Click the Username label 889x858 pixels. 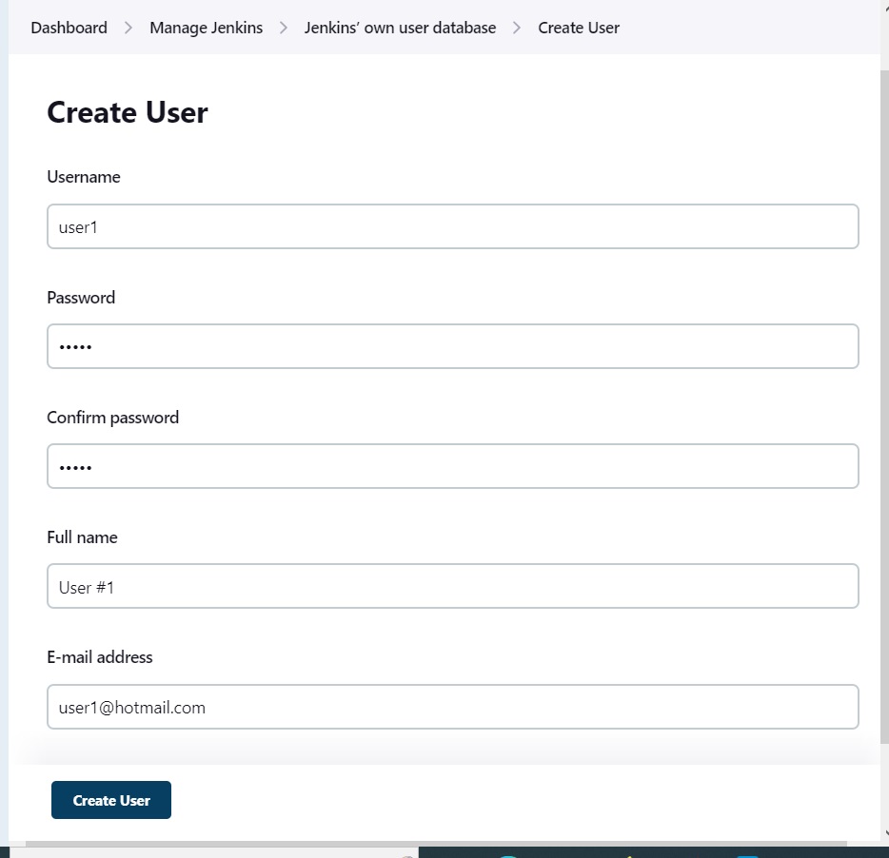[x=84, y=177]
